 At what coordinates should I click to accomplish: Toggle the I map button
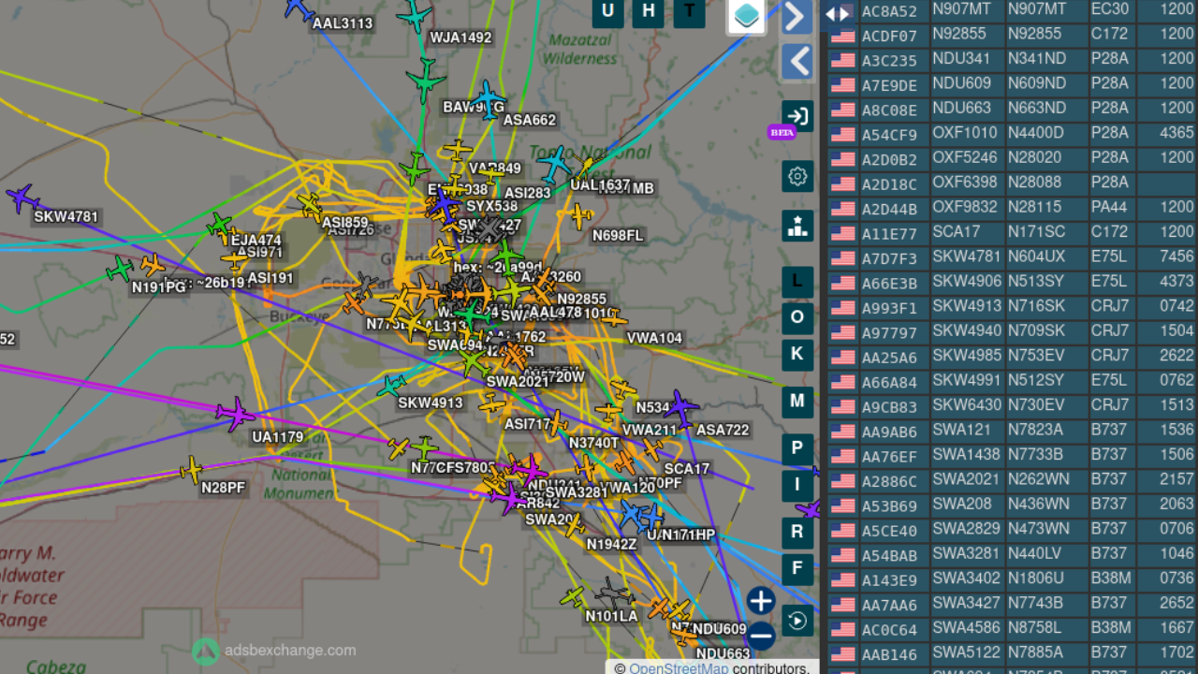click(797, 485)
